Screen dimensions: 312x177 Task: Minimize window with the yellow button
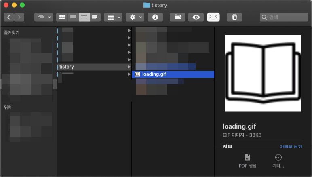[x=14, y=5]
